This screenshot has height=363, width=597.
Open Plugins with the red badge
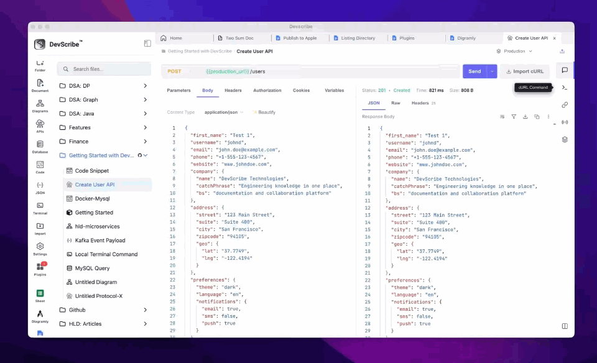[40, 267]
